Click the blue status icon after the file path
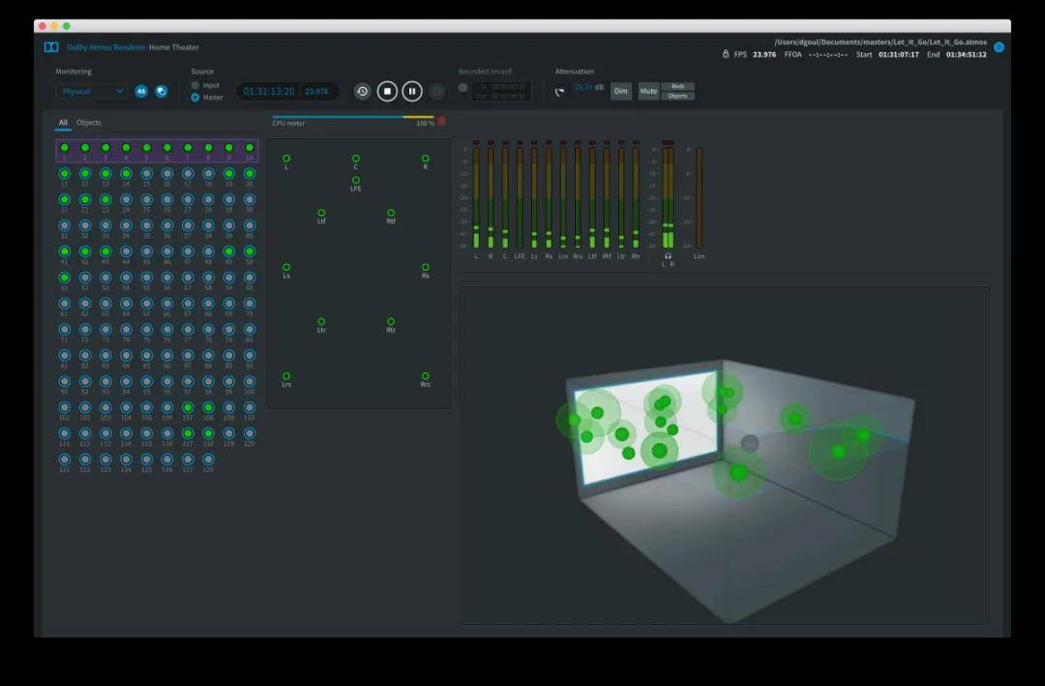1045x686 pixels. (999, 46)
